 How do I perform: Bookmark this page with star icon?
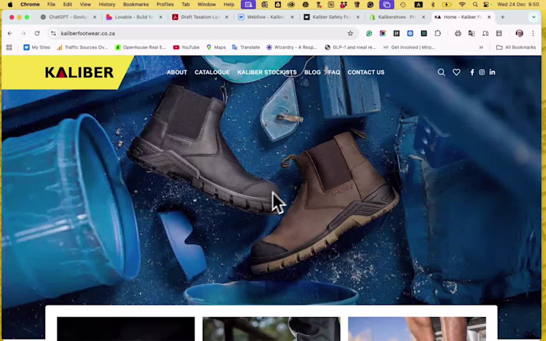point(350,33)
